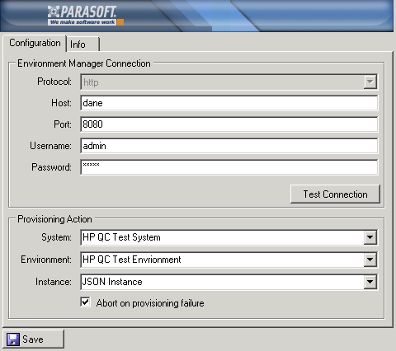Click the Save button label
Screen dimensions: 396x351
33,339
